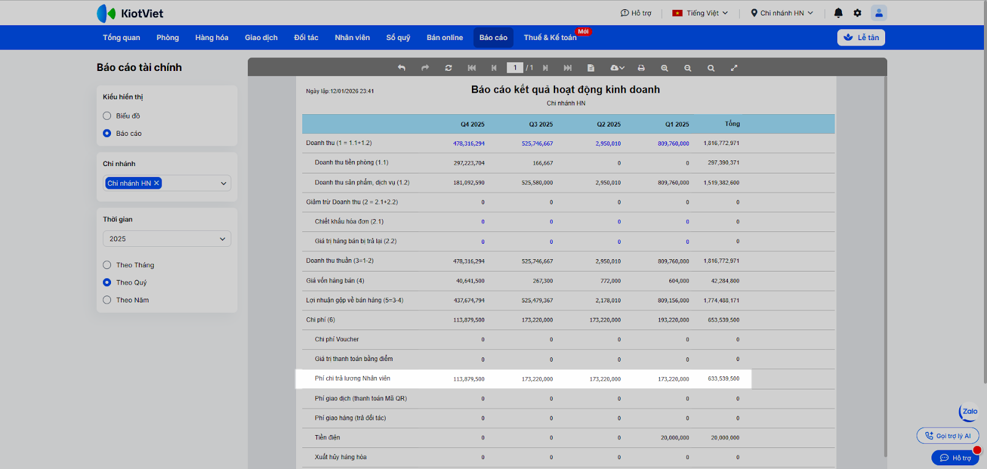Zoom in on the report
Viewport: 987px width, 469px height.
pos(664,68)
